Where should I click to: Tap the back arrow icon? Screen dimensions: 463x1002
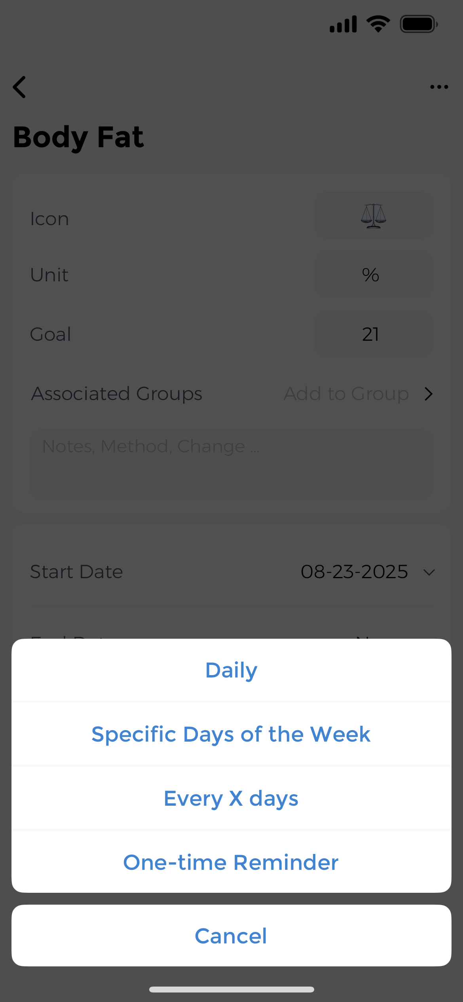coord(20,87)
